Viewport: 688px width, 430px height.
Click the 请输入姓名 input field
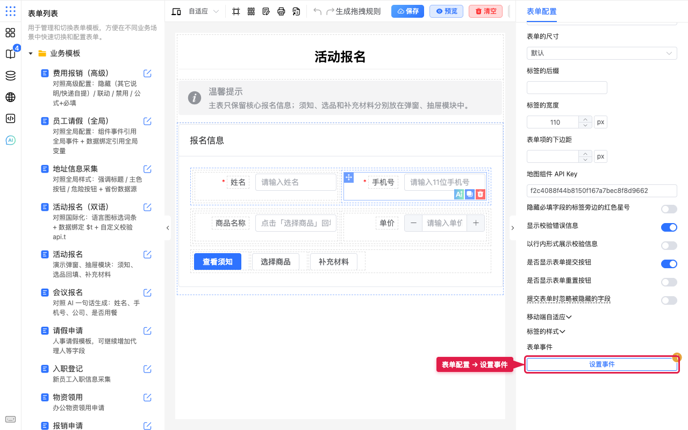(x=296, y=182)
